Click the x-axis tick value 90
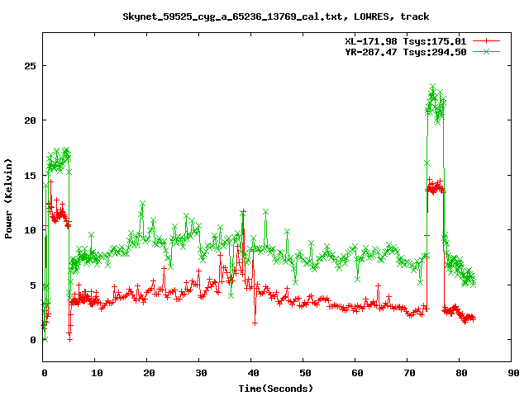Image resolution: width=529 pixels, height=396 pixels. click(513, 373)
